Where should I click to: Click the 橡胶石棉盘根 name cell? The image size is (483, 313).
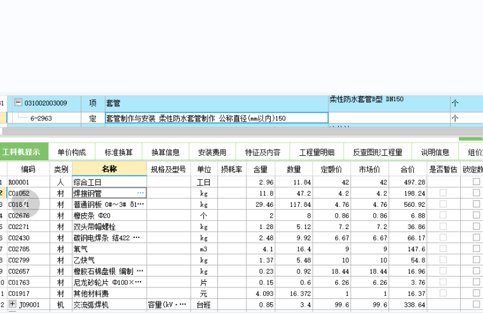(109, 271)
